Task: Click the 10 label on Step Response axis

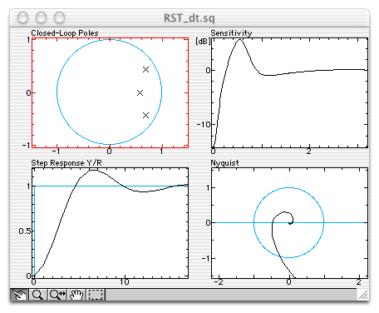Action: (125, 282)
